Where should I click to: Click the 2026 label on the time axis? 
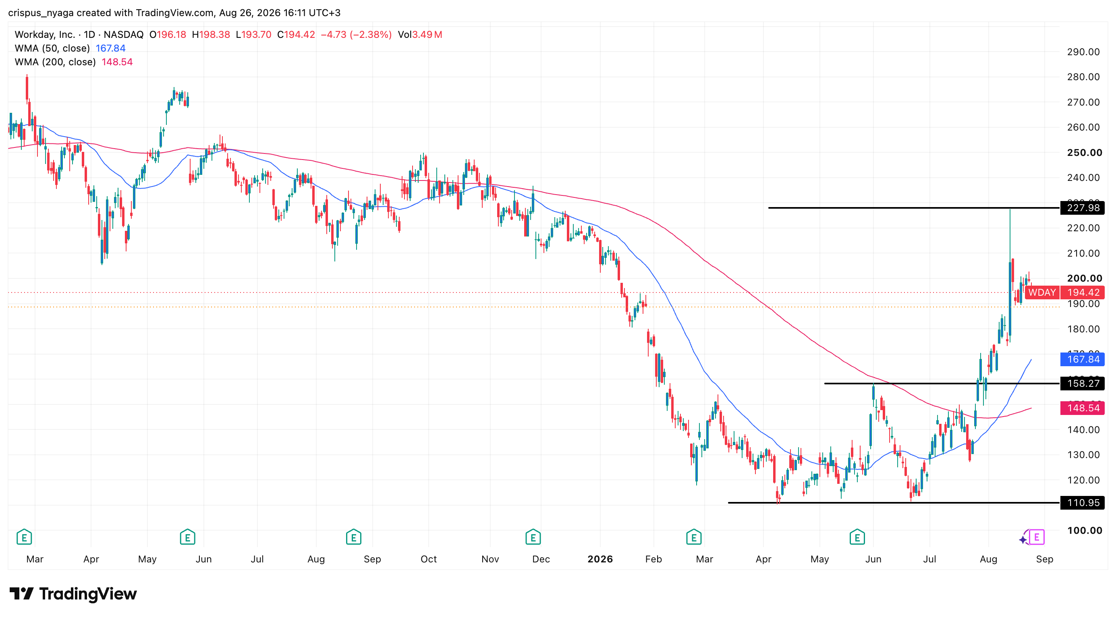[600, 559]
